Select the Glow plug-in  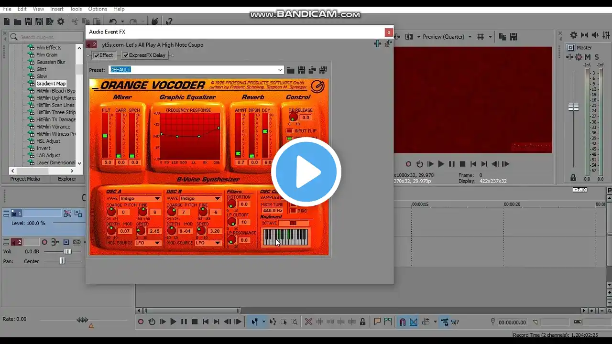tap(42, 76)
